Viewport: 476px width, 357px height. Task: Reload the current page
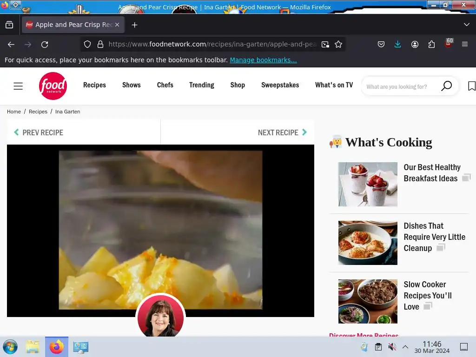tap(45, 44)
